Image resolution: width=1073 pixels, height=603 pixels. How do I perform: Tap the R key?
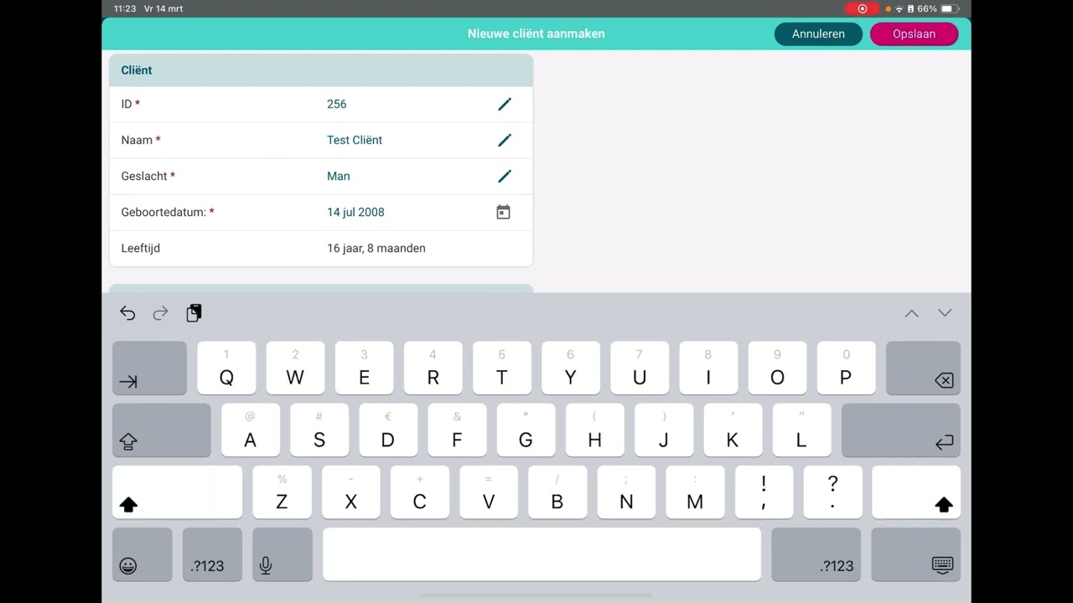coord(433,368)
